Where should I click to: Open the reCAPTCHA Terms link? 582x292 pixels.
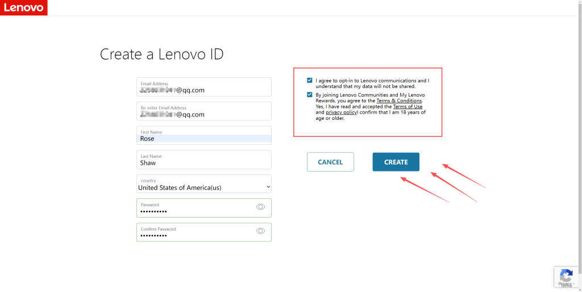(x=567, y=287)
